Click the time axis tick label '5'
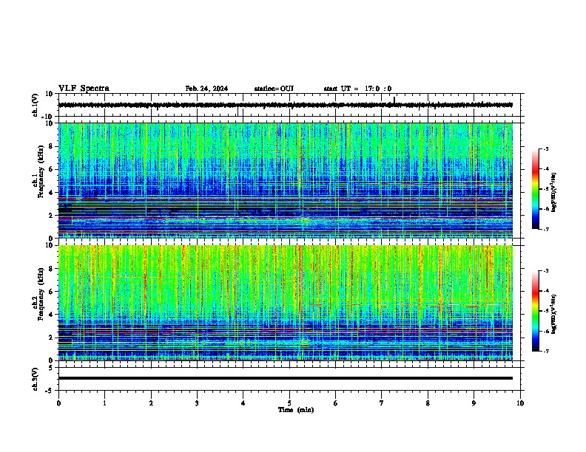Image resolution: width=586 pixels, height=452 pixels. click(x=289, y=403)
